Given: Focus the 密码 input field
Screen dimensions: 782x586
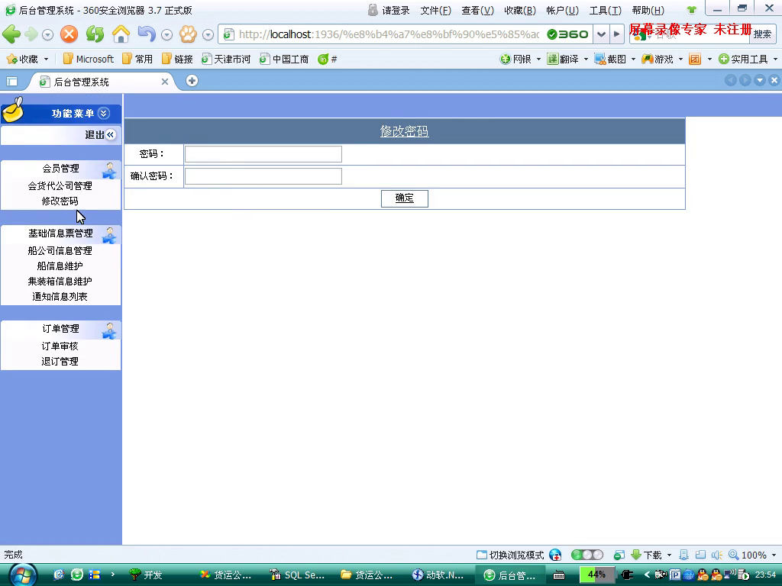Looking at the screenshot, I should 263,154.
